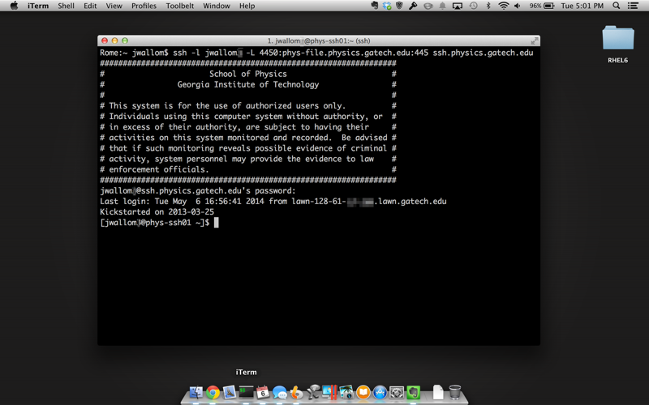Viewport: 649px width, 405px height.
Task: Open the View menu
Action: [x=114, y=6]
